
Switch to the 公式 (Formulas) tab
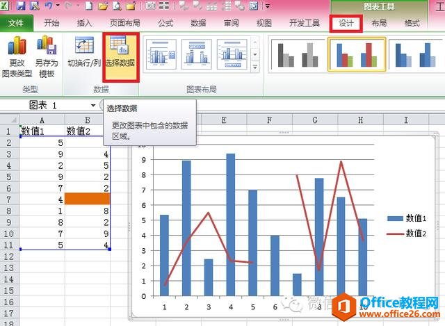(165, 23)
